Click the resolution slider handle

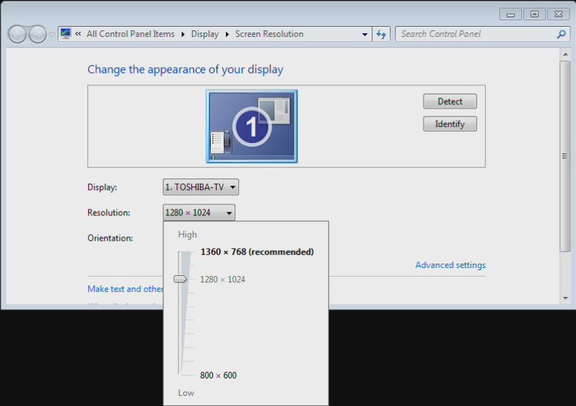click(180, 279)
